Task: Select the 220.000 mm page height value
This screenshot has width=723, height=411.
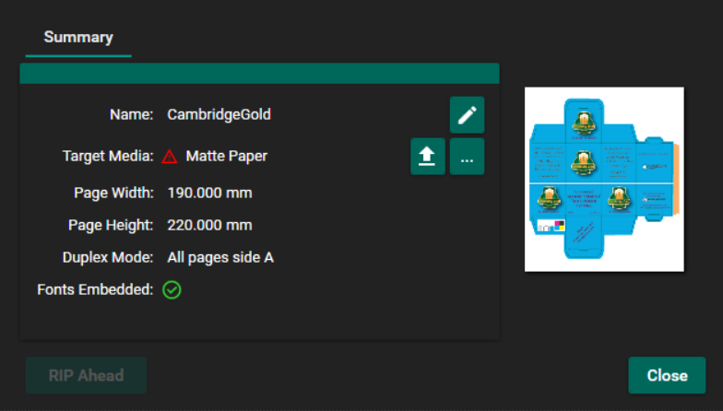Action: 209,226
